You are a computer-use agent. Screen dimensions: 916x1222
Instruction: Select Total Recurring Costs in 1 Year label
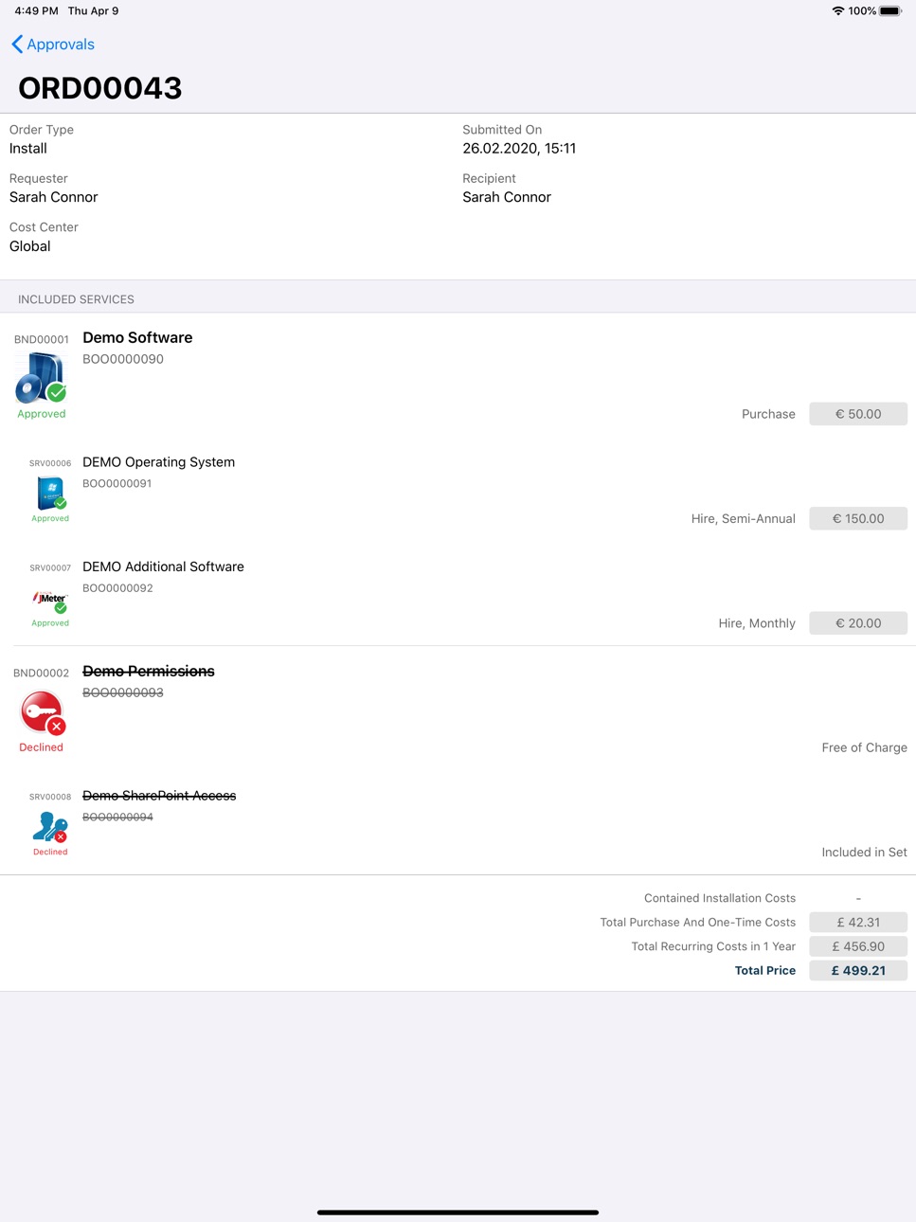pyautogui.click(x=713, y=946)
